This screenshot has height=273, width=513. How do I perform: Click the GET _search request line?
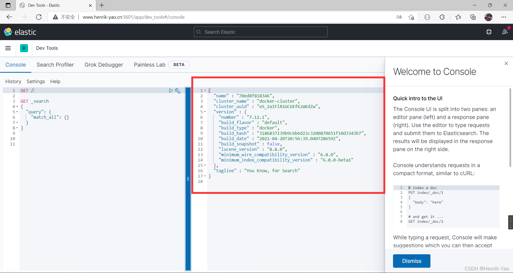[x=35, y=101]
